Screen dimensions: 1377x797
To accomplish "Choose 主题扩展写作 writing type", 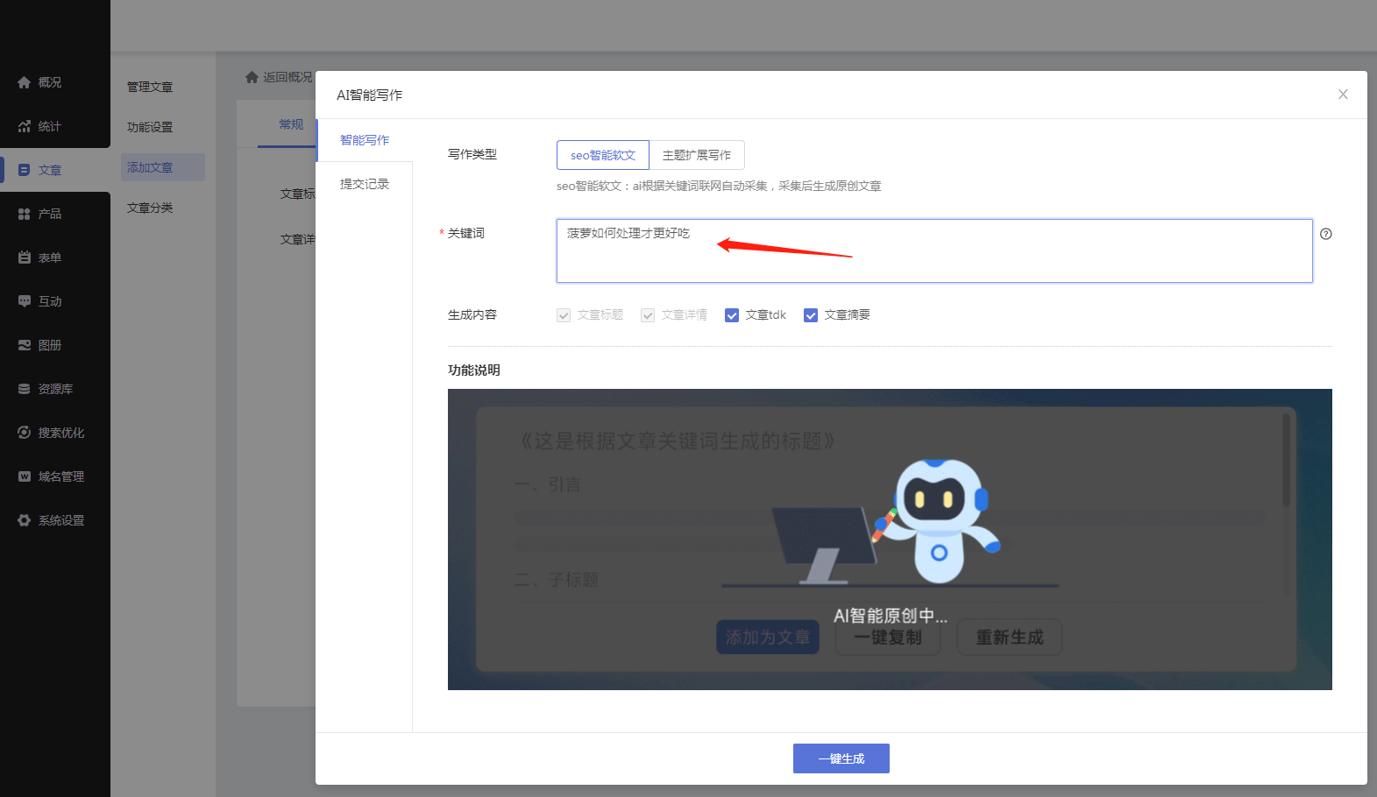I will [x=697, y=155].
